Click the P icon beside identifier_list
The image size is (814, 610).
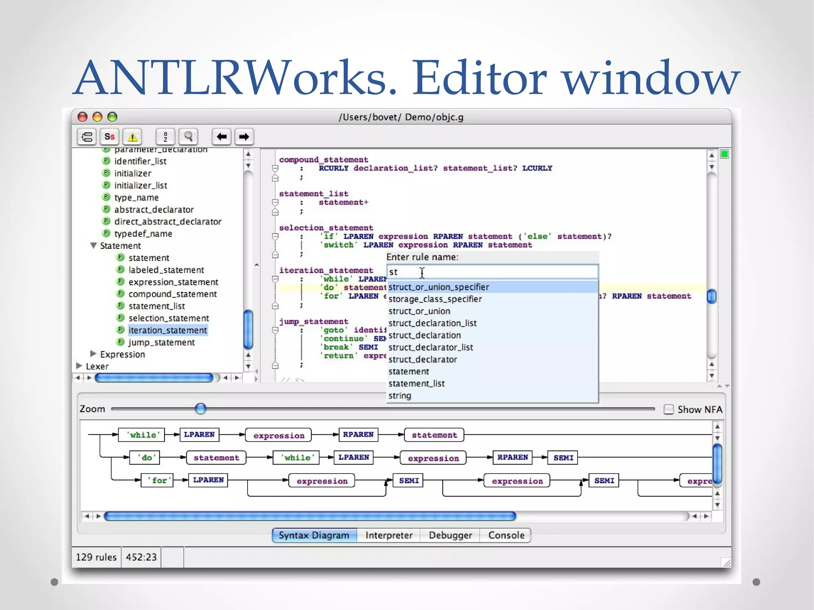pyautogui.click(x=106, y=161)
